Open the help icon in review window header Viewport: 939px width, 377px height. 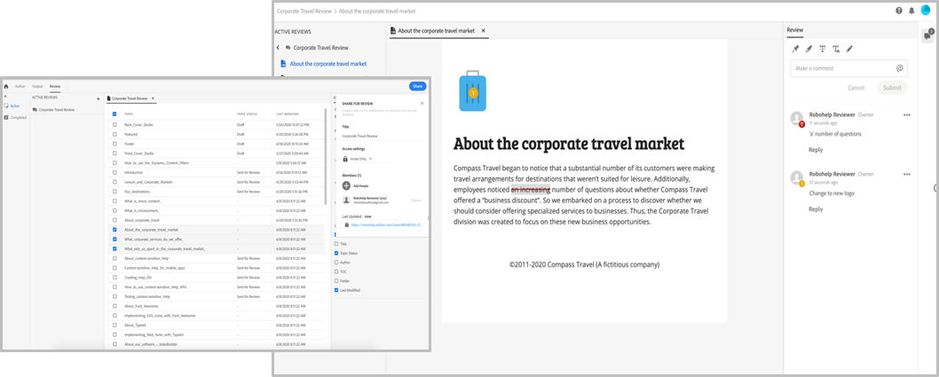pos(899,11)
